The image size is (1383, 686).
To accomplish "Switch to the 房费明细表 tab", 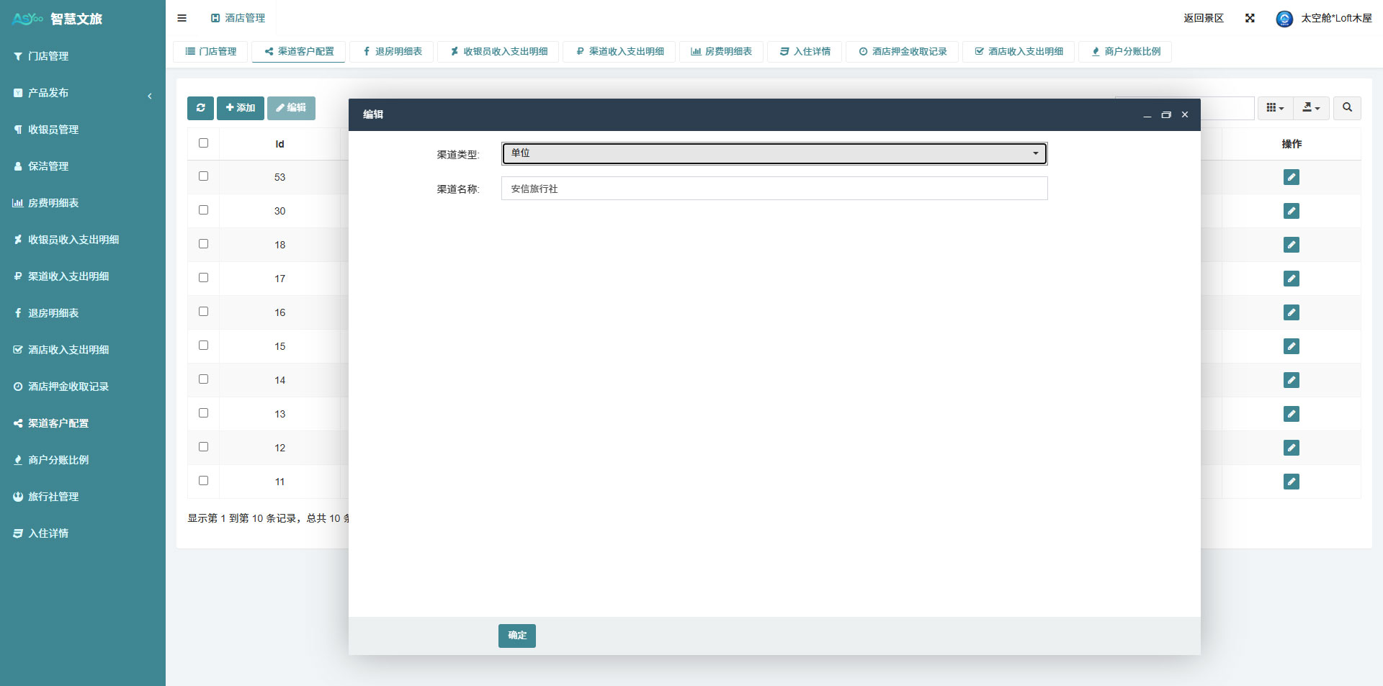I will tap(721, 52).
